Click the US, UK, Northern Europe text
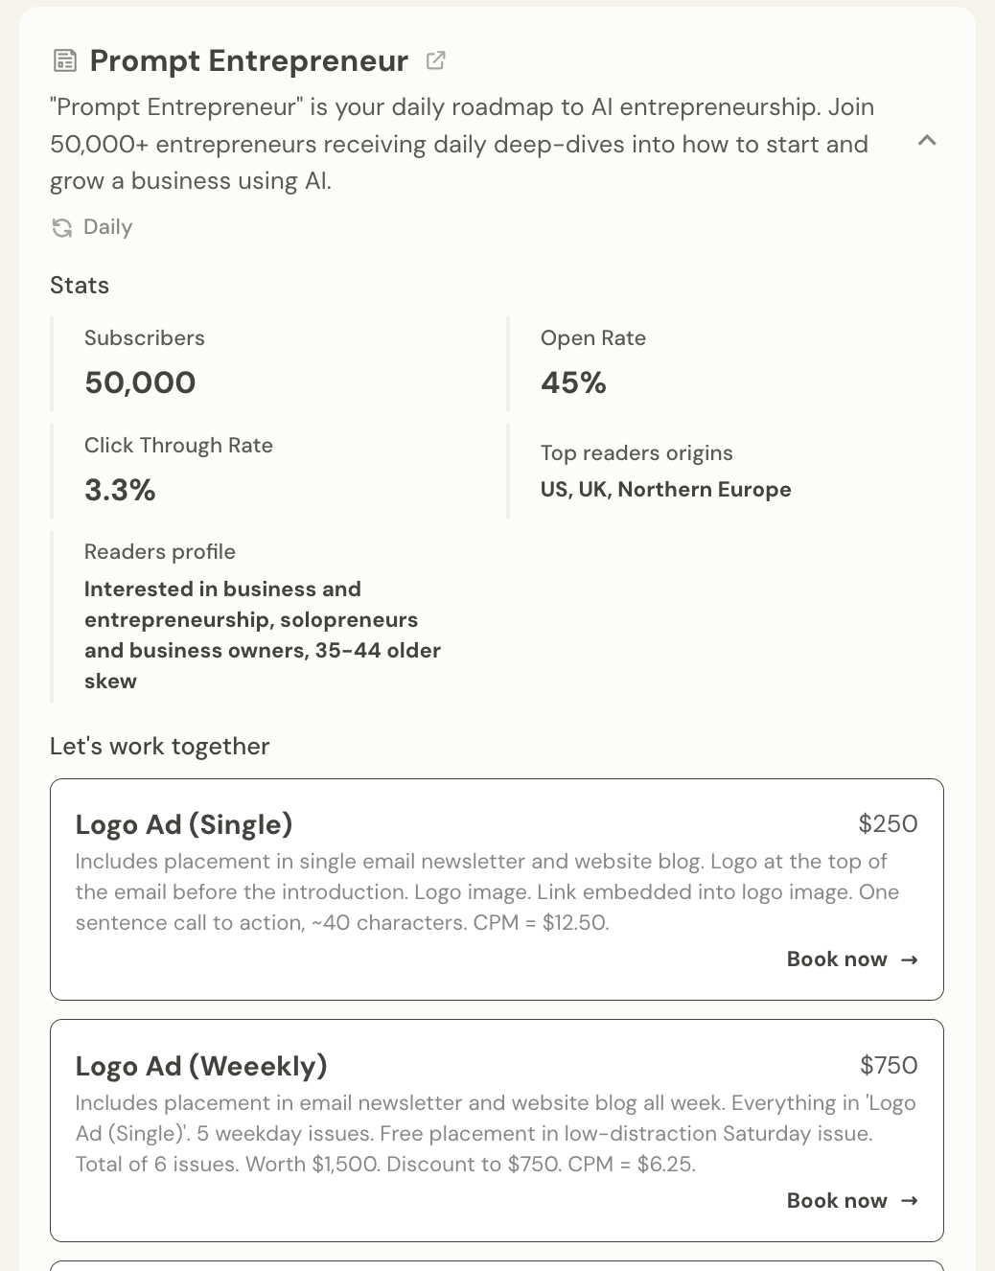Image resolution: width=995 pixels, height=1271 pixels. click(x=665, y=490)
